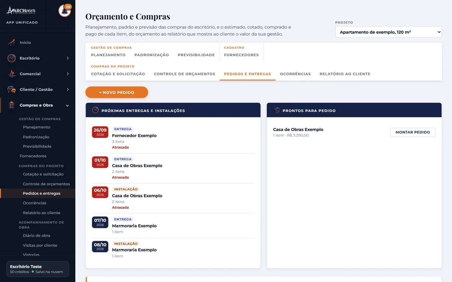Open the Previsibilidade tab
This screenshot has height=282, width=452.
(x=196, y=55)
